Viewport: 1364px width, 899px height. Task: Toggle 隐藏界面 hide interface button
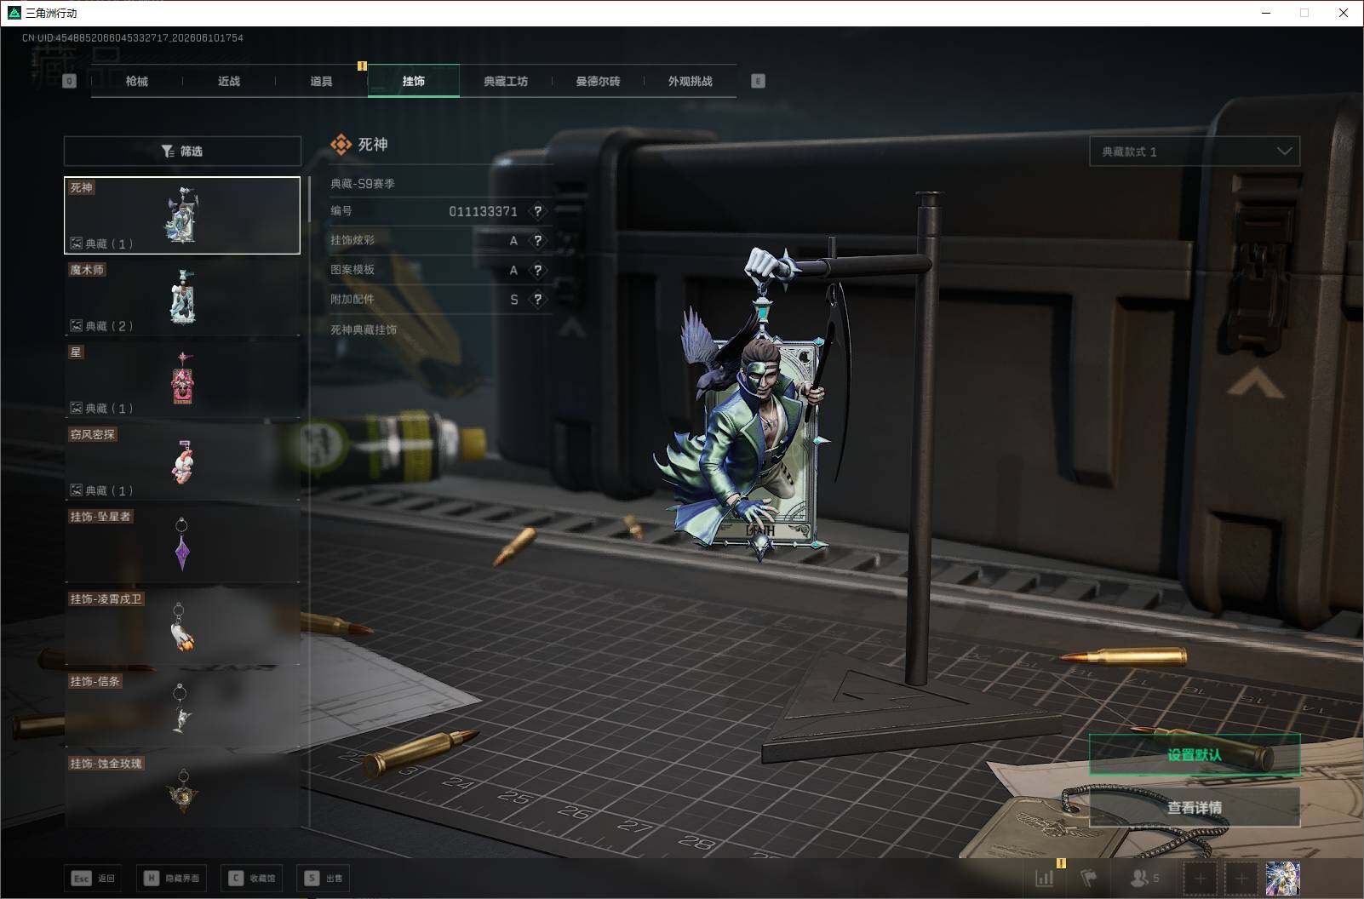(171, 878)
